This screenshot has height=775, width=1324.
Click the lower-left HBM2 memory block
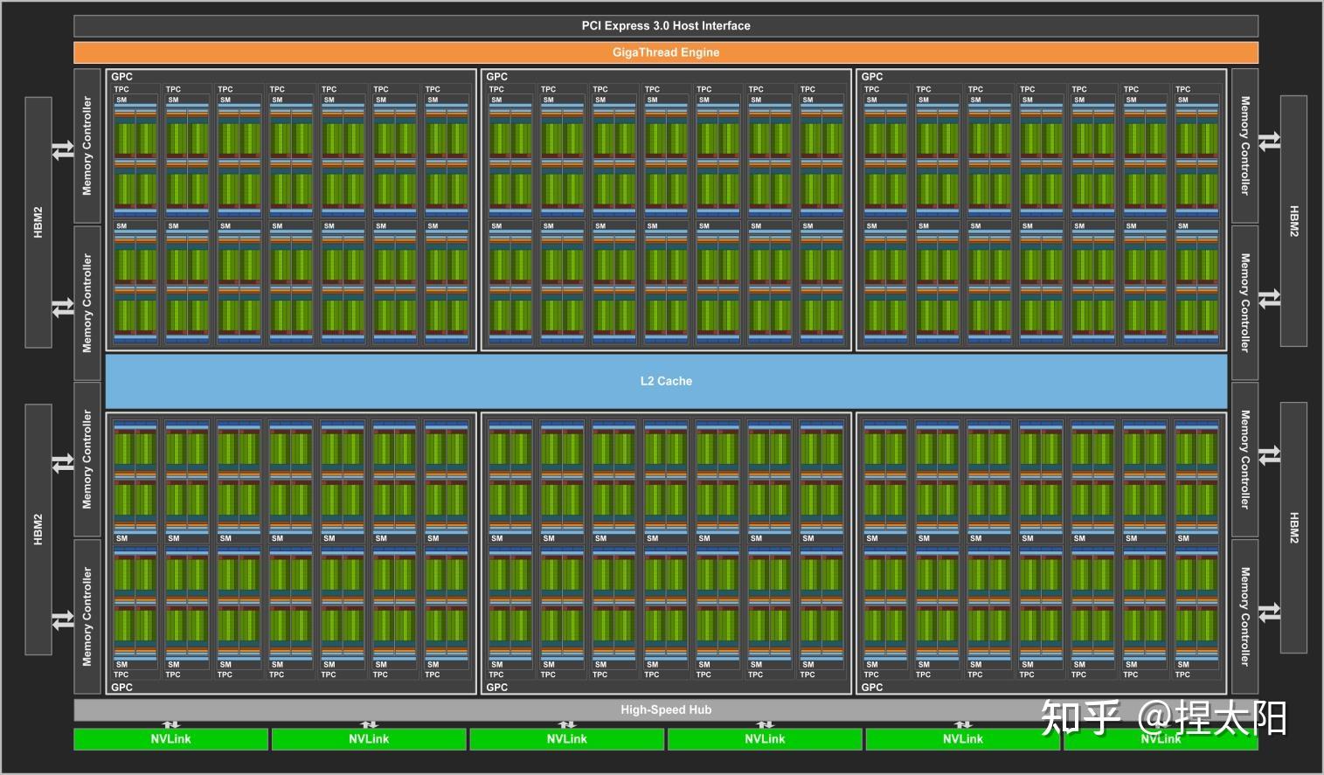pos(38,529)
